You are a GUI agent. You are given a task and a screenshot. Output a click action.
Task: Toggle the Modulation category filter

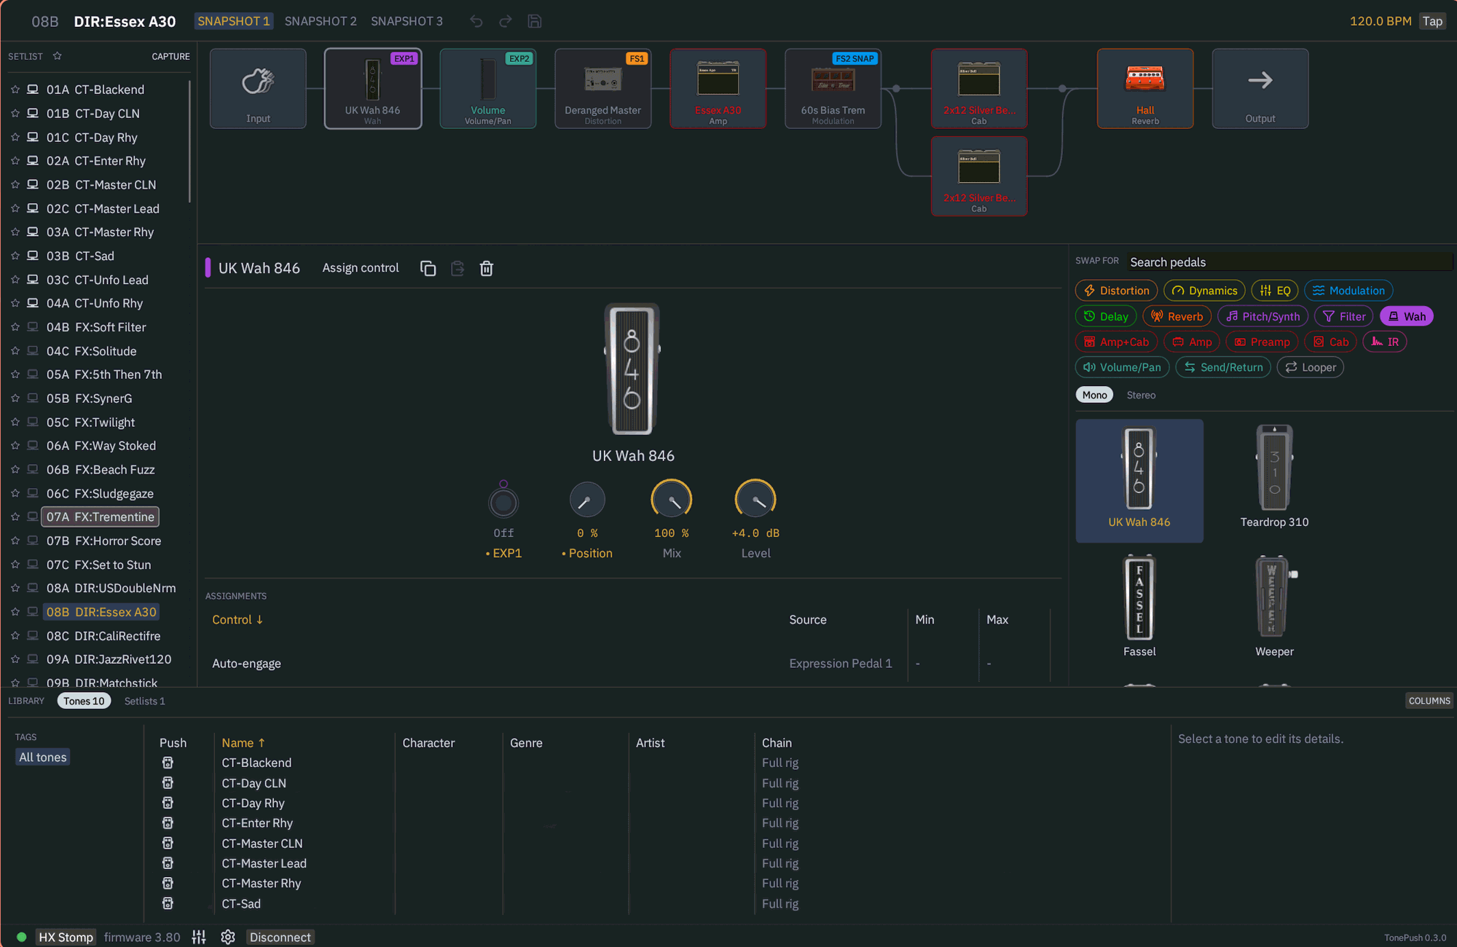(1348, 291)
